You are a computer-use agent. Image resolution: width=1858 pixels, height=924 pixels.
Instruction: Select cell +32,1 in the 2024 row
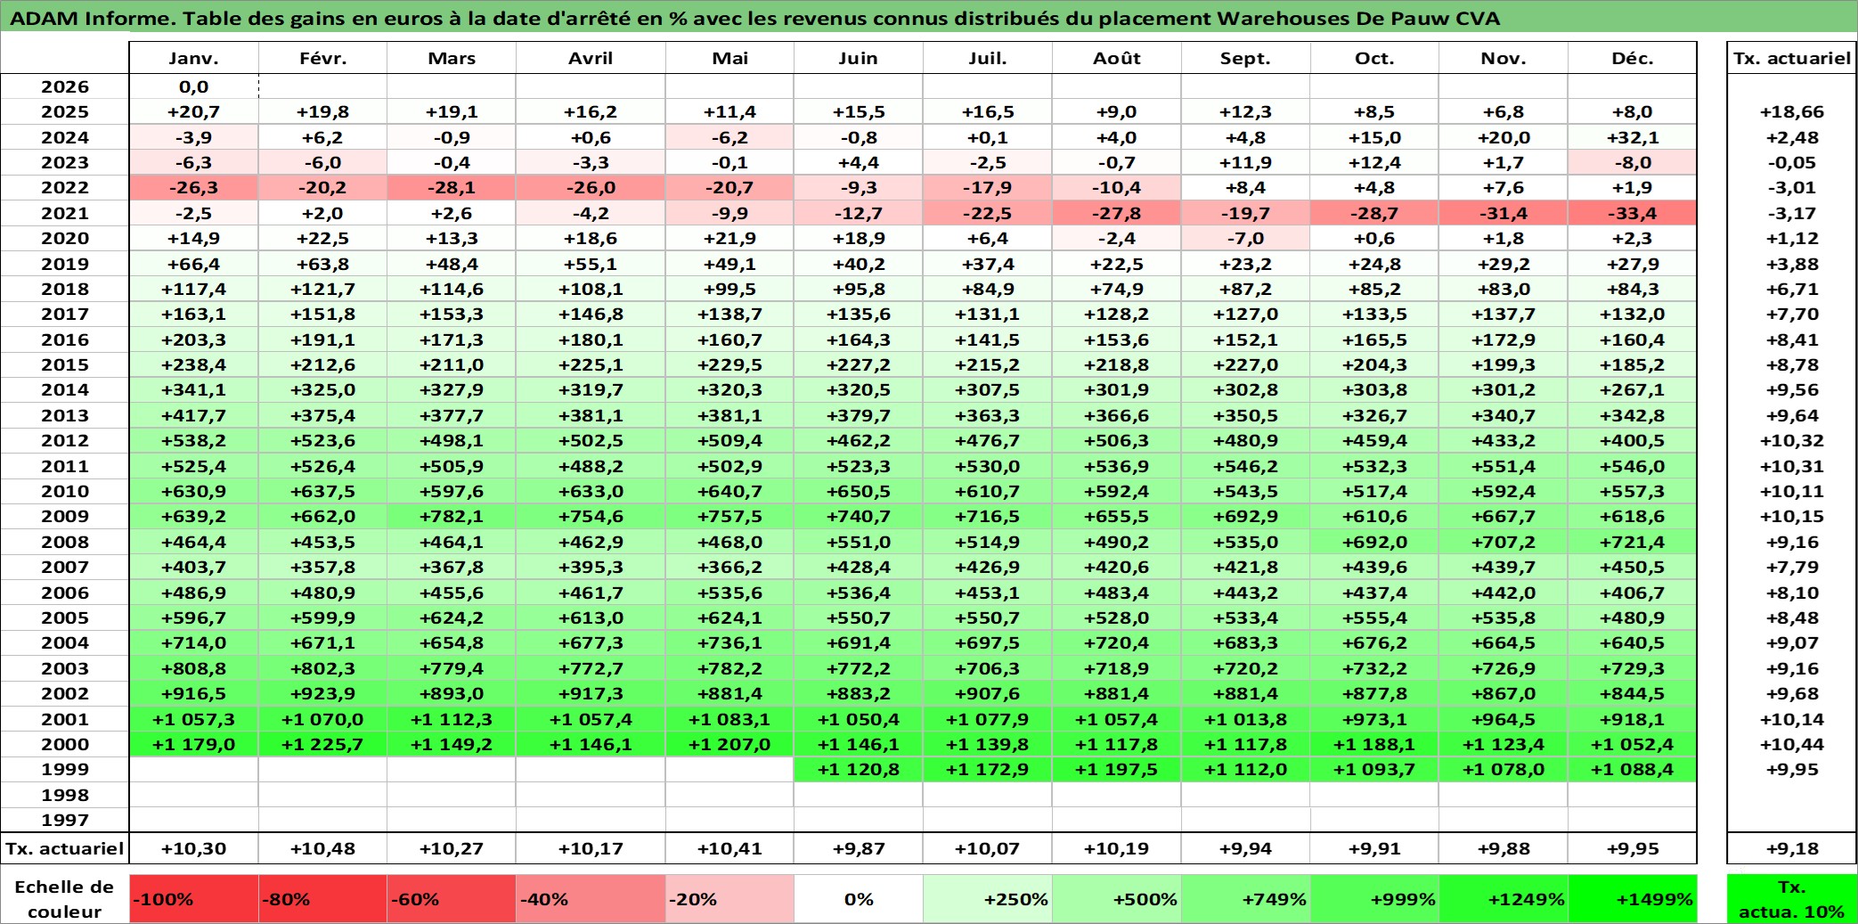(x=1633, y=138)
